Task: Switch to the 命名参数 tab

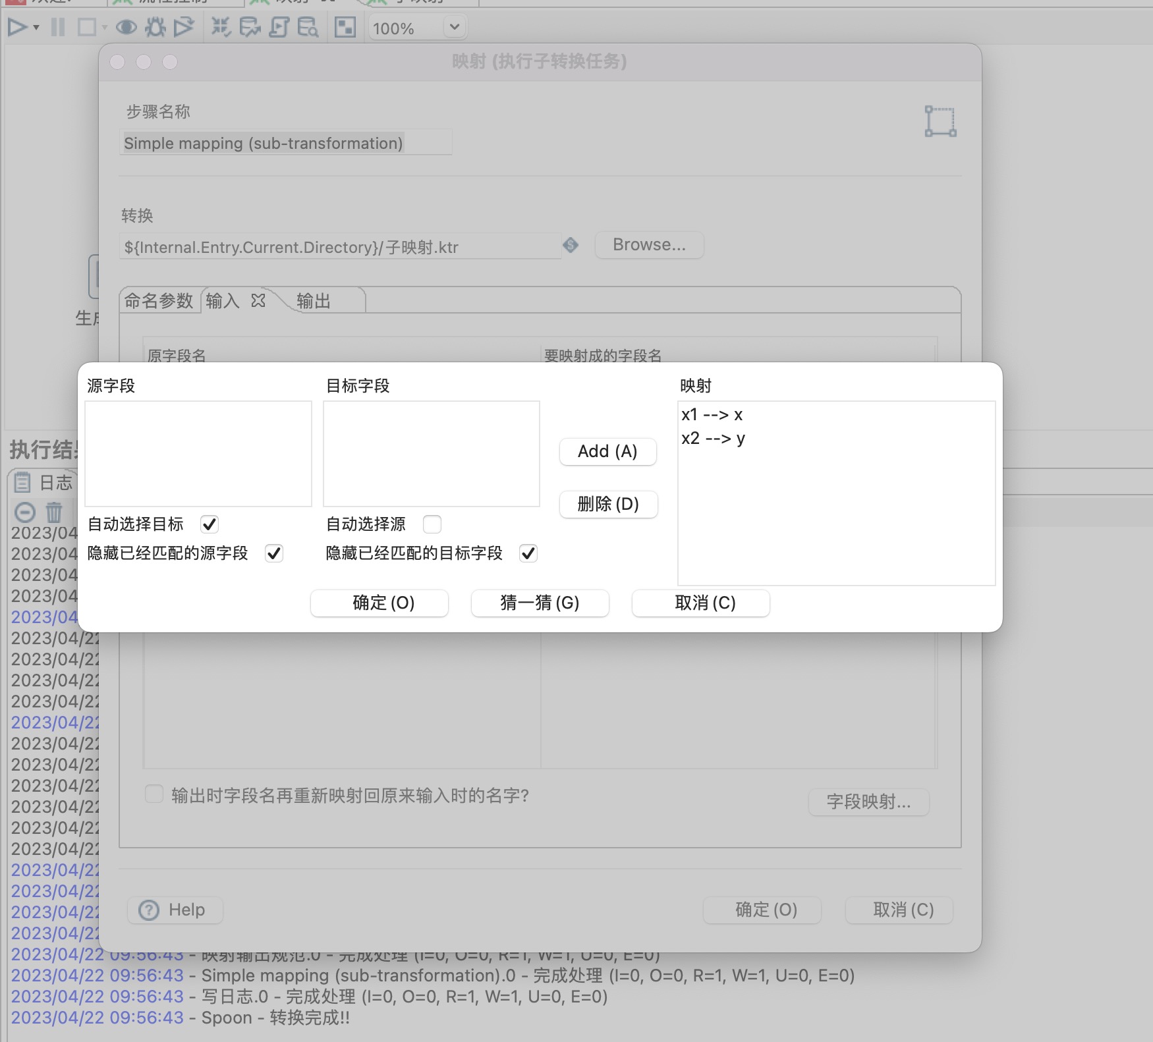Action: click(159, 301)
